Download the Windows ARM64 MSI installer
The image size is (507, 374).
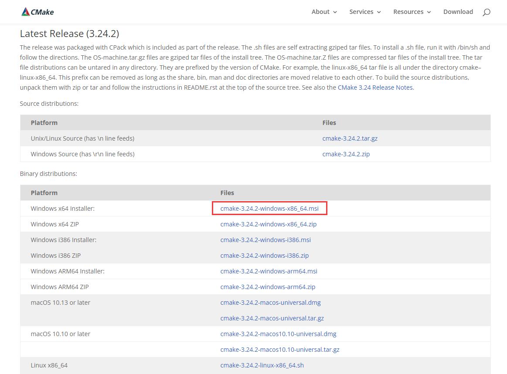point(269,271)
